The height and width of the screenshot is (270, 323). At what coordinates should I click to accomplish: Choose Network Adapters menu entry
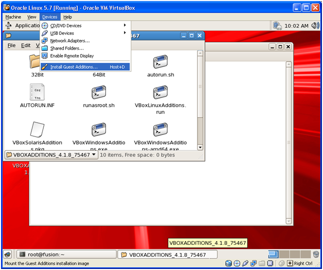[85, 41]
